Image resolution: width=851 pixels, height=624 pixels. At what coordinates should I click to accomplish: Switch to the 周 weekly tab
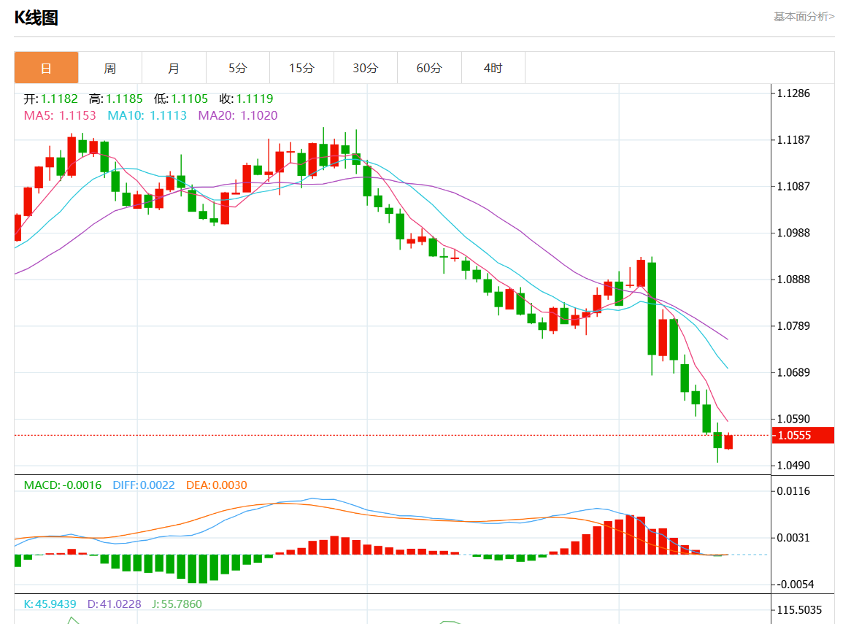109,68
